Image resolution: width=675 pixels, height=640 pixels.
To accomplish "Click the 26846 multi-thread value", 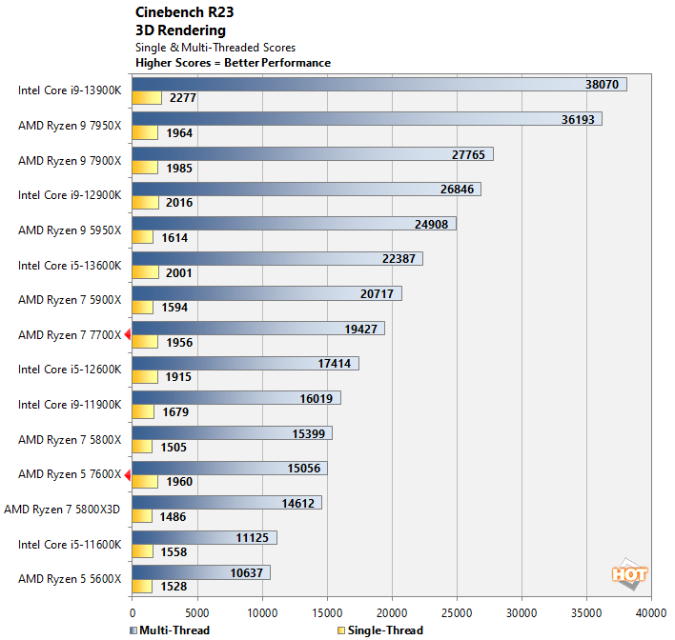I will point(457,190).
